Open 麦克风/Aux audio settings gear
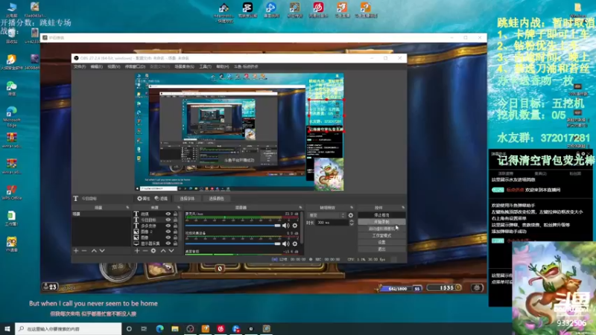 (x=294, y=226)
